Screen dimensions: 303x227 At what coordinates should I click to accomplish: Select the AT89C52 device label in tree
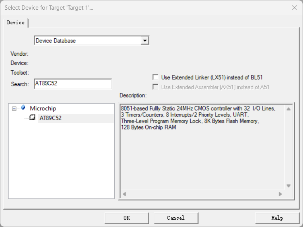[x=50, y=118]
